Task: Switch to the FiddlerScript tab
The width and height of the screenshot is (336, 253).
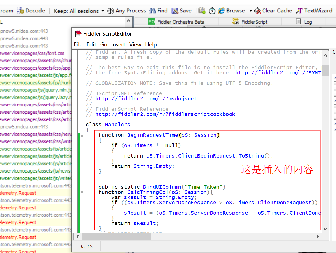Action: pyautogui.click(x=250, y=22)
